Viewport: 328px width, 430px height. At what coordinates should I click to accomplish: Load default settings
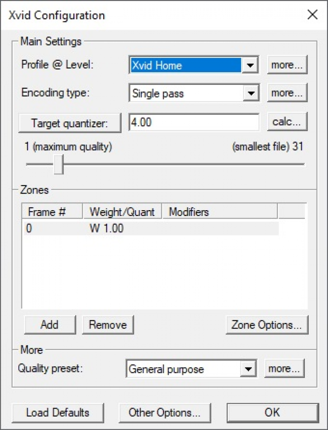click(x=58, y=413)
